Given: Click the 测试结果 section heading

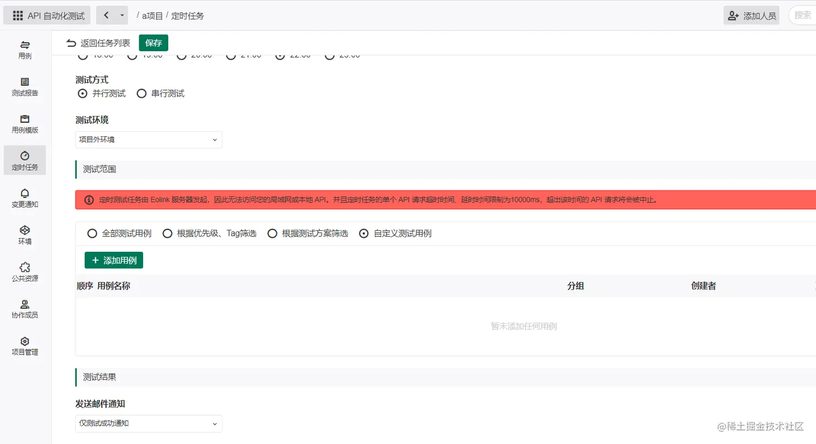Looking at the screenshot, I should tap(99, 377).
